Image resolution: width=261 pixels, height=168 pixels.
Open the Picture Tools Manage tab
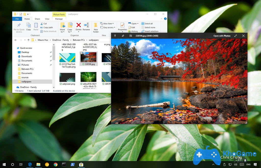[x=59, y=19]
